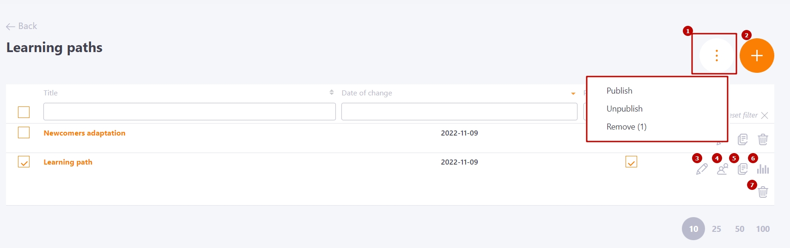This screenshot has width=790, height=248.
Task: Delete Newcomers adaptation with trash icon
Action: point(763,139)
